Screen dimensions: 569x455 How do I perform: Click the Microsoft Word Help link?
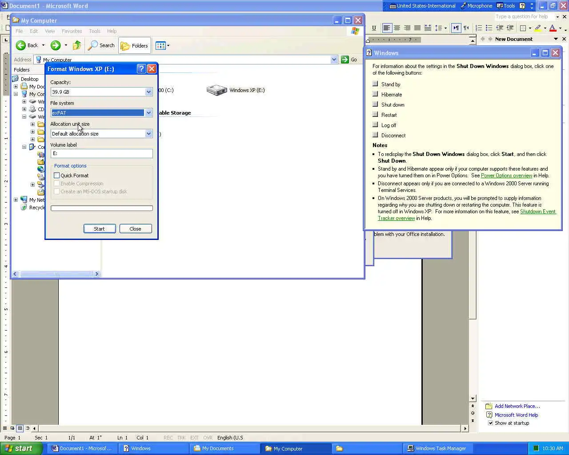click(x=517, y=415)
